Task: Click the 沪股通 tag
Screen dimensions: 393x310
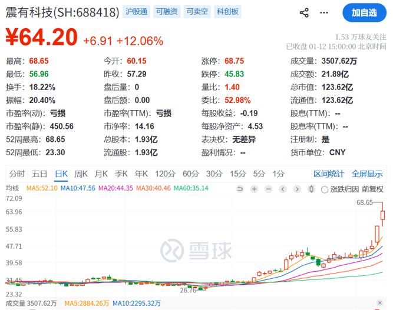Action: click(x=137, y=12)
